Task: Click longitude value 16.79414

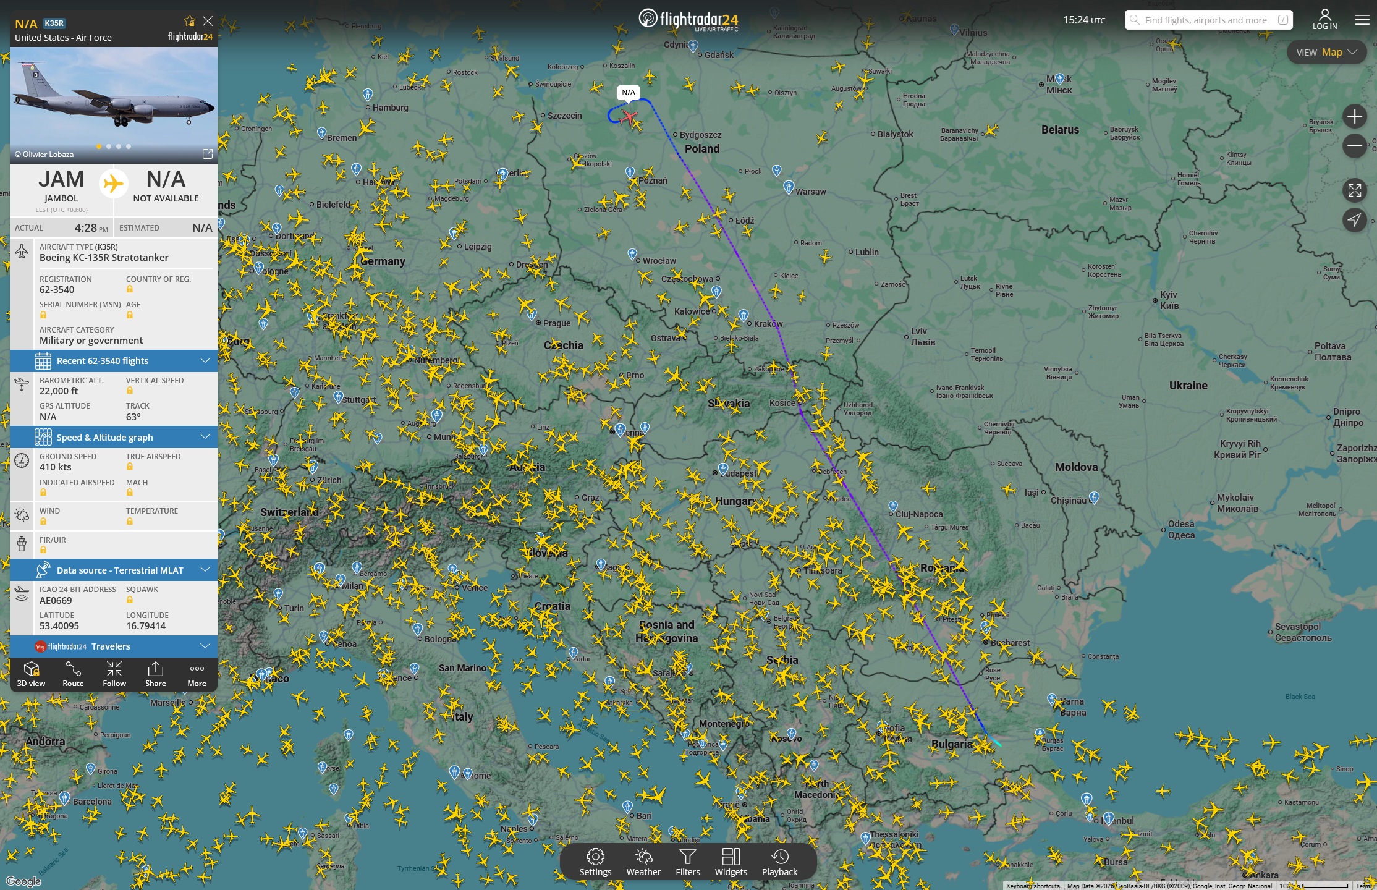Action: [x=146, y=626]
